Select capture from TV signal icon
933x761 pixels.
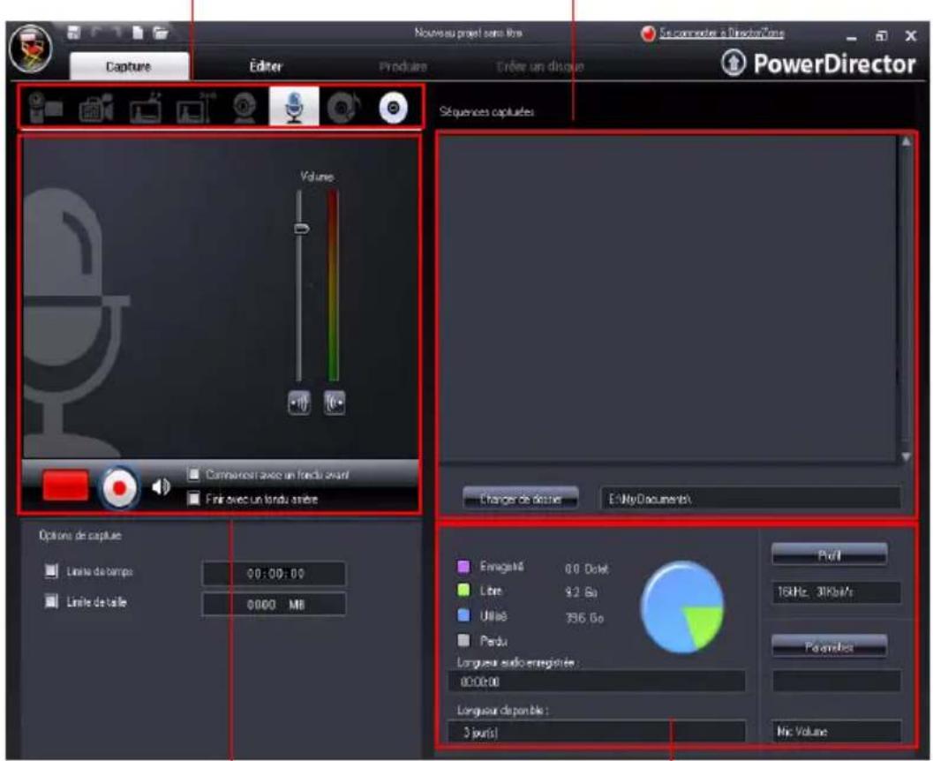pos(145,109)
